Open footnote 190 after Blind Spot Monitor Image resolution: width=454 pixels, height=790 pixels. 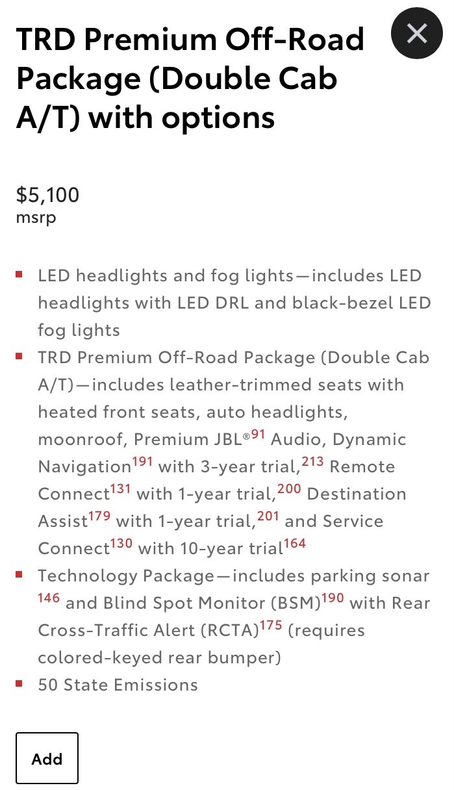333,599
